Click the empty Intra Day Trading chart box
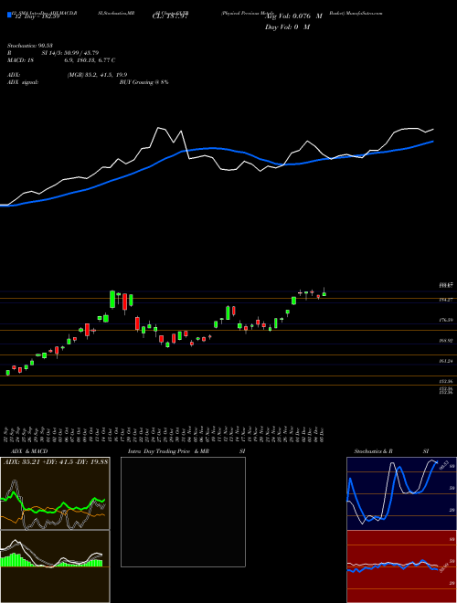 pos(183,512)
